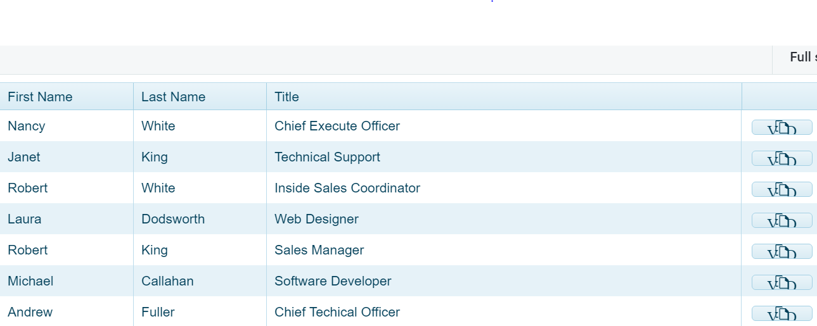Image resolution: width=817 pixels, height=326 pixels.
Task: Click the Title column header
Action: coord(286,97)
